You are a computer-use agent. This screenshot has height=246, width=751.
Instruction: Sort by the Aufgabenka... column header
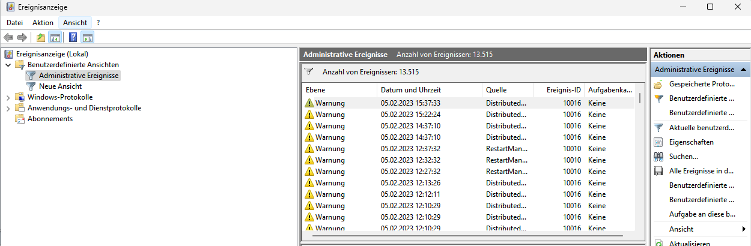610,90
